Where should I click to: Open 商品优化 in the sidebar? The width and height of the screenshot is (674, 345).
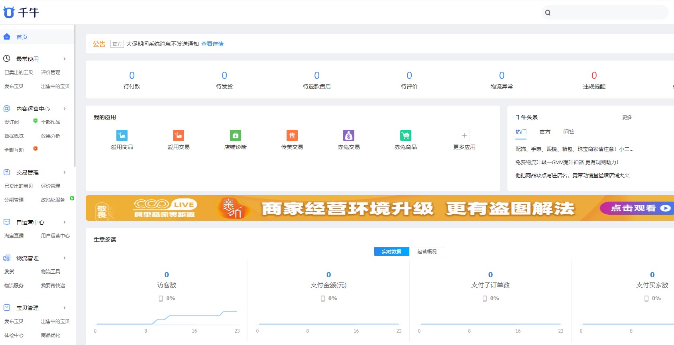click(51, 335)
